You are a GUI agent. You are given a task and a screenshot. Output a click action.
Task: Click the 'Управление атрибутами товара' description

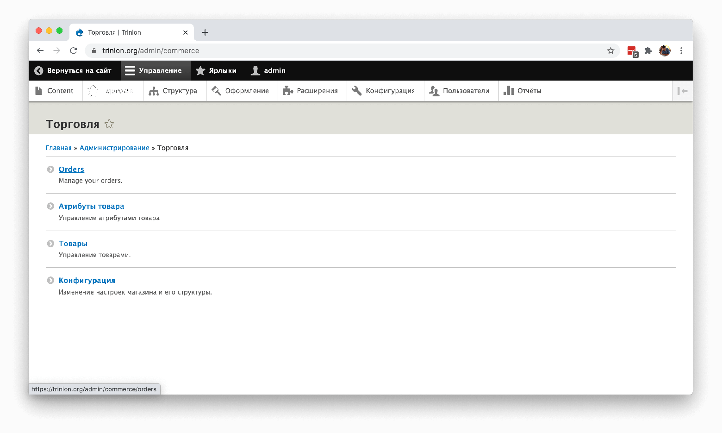click(109, 218)
